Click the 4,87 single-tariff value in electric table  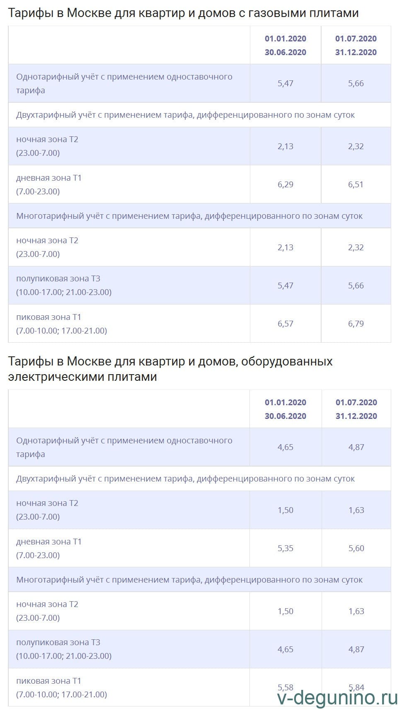click(x=356, y=447)
